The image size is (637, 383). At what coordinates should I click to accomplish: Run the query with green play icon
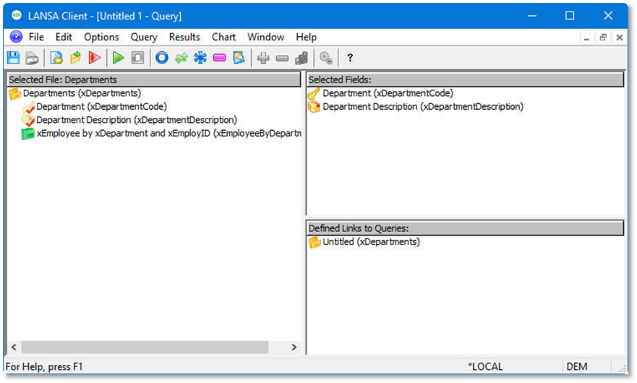119,58
